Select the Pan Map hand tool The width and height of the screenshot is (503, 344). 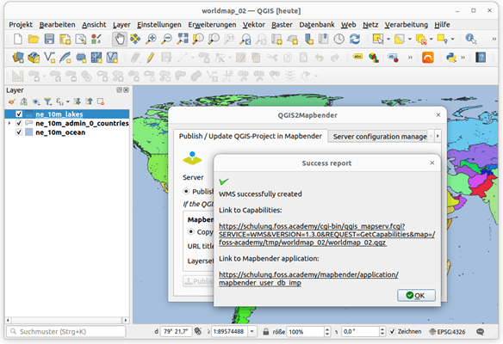(120, 39)
